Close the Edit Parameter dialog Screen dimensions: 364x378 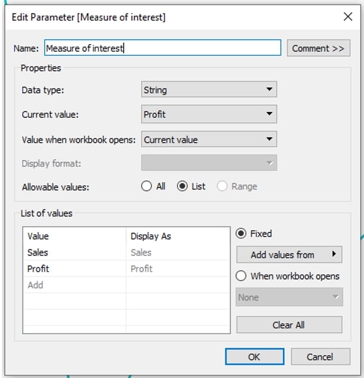point(348,17)
